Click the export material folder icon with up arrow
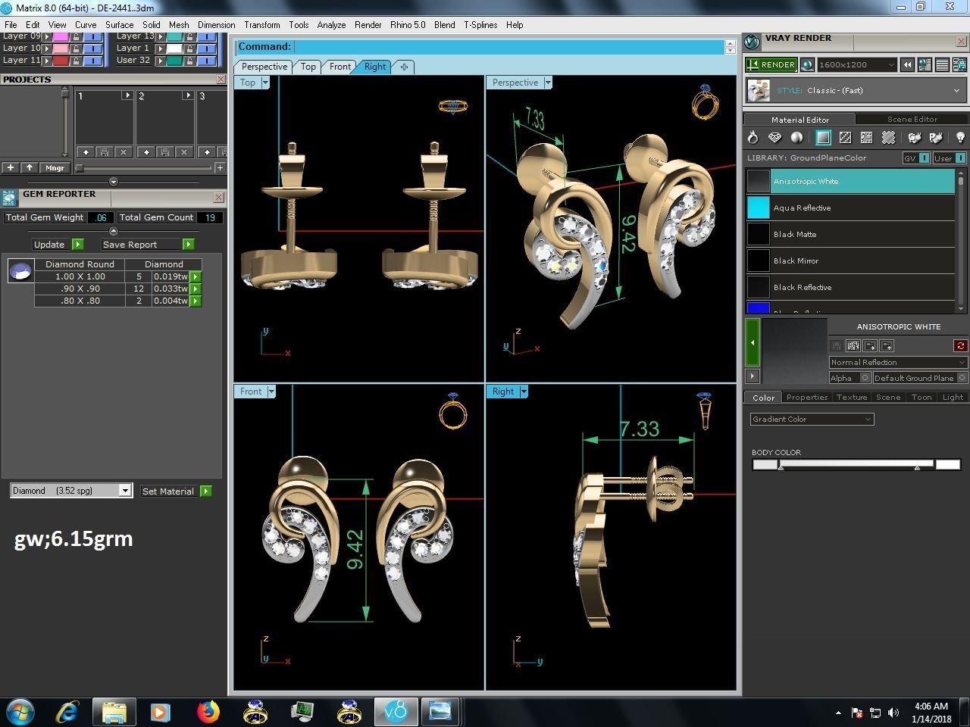This screenshot has width=970, height=727. [x=887, y=345]
